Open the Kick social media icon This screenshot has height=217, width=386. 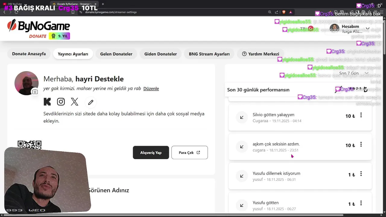point(47,102)
